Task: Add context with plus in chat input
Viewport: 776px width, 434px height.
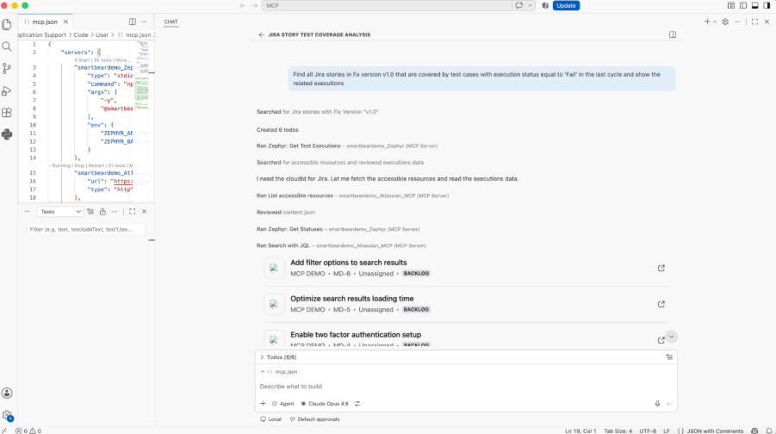Action: click(x=263, y=404)
